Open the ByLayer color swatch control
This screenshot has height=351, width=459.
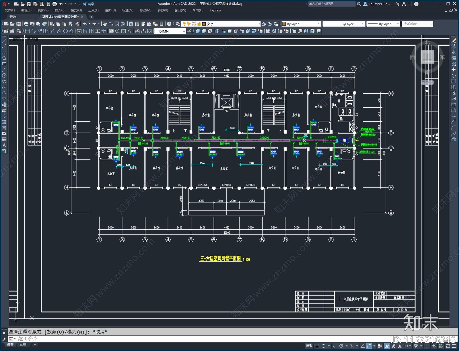(301, 24)
